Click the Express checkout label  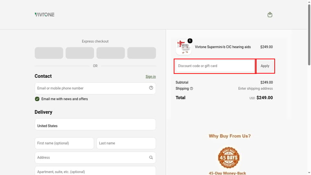pos(95,41)
